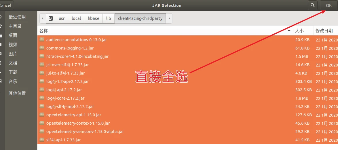Go to the hbase folder in path bar

(94, 18)
